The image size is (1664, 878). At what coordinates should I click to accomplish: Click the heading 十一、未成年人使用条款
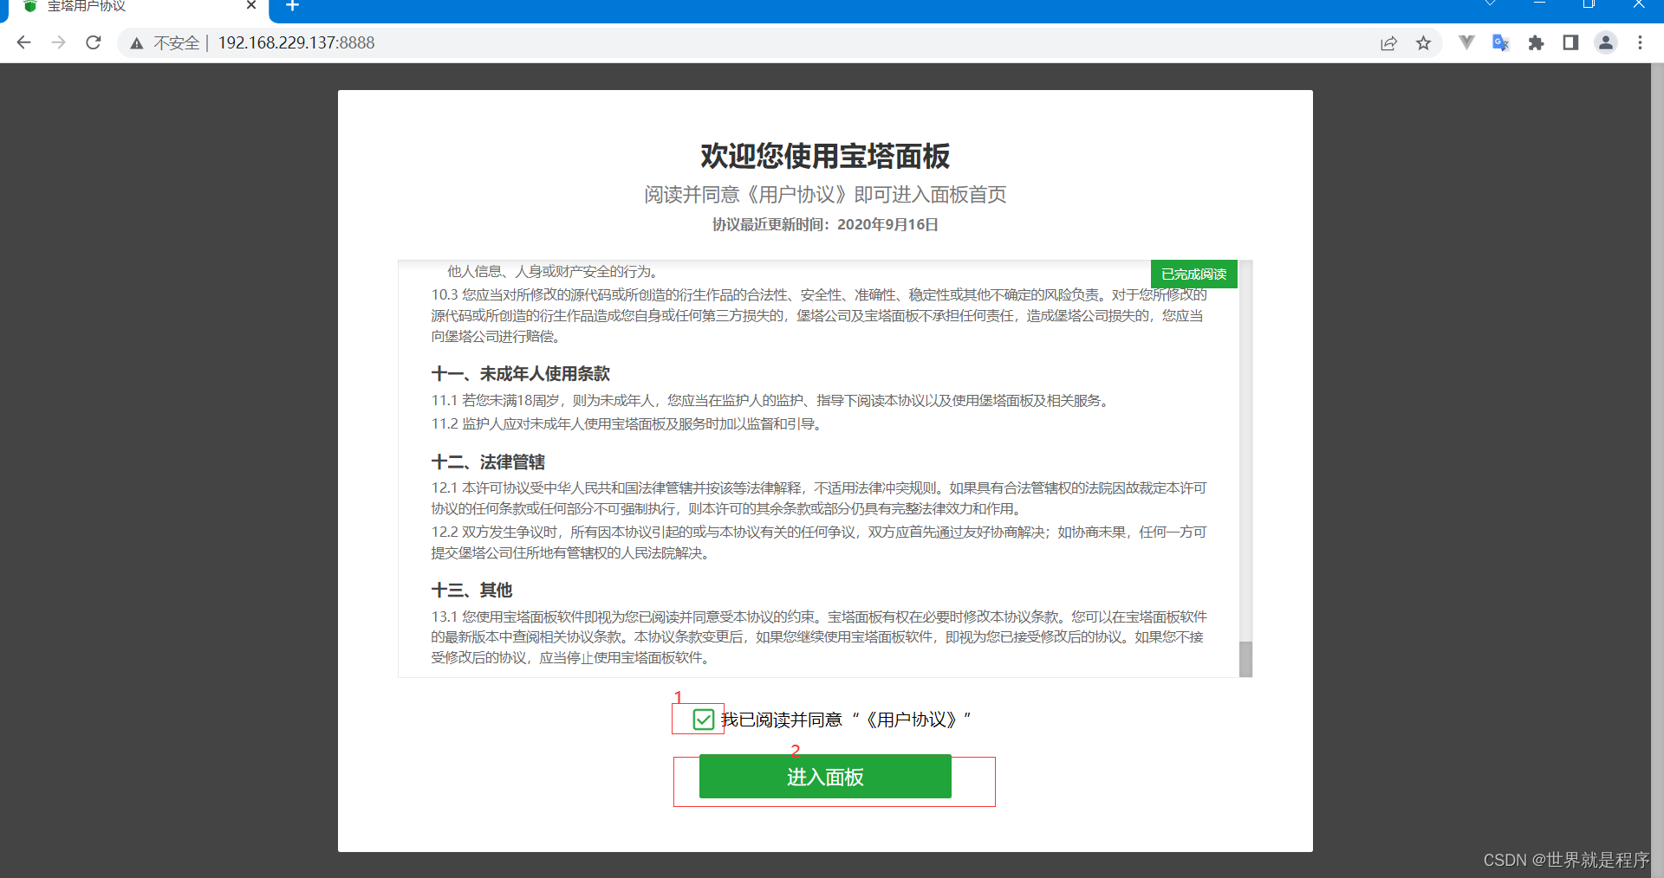521,374
